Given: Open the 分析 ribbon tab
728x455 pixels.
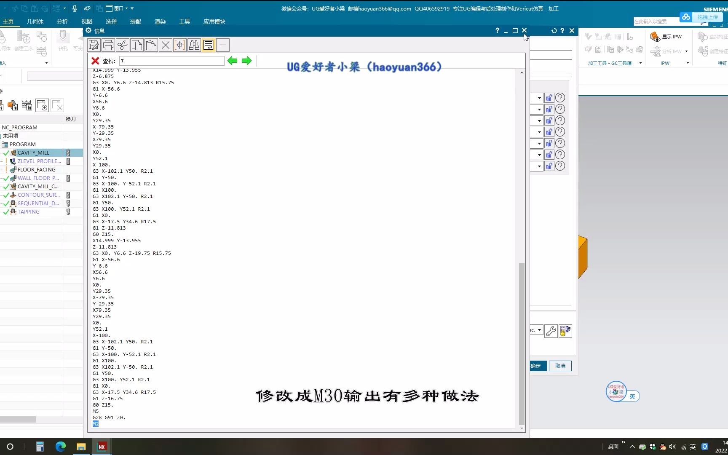Looking at the screenshot, I should click(62, 21).
